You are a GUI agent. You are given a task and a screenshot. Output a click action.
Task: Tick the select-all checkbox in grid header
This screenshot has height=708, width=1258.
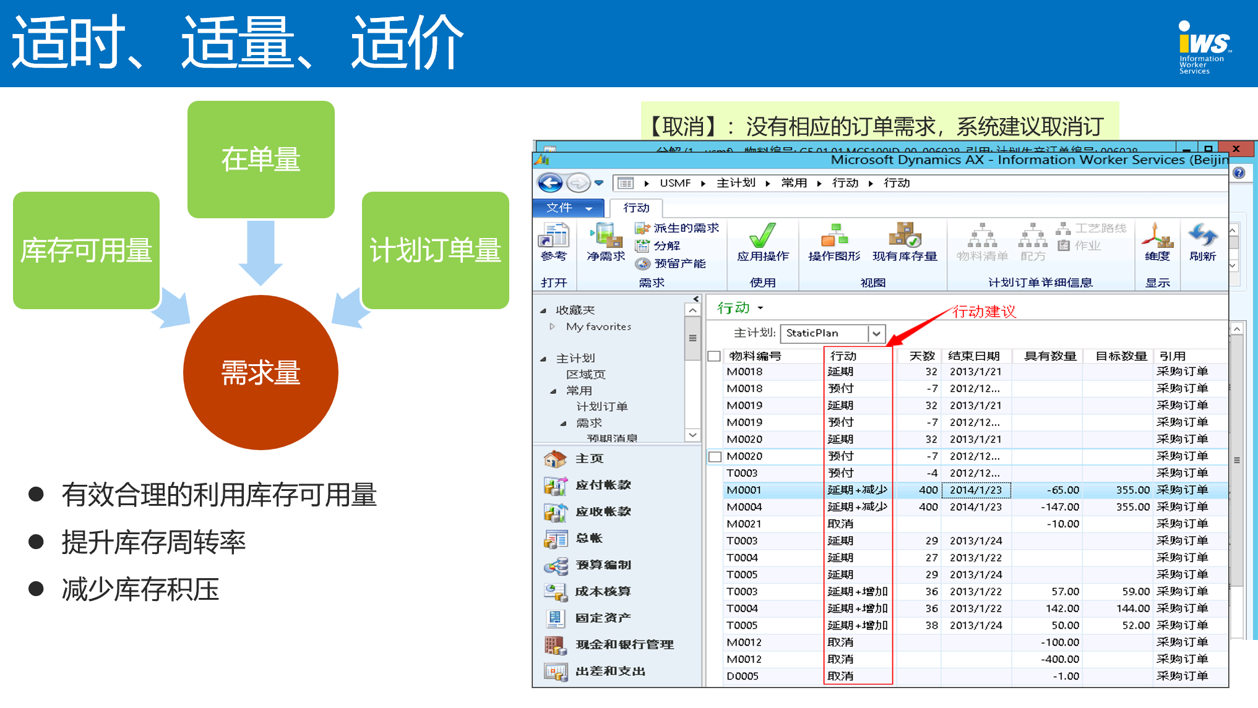tap(714, 356)
